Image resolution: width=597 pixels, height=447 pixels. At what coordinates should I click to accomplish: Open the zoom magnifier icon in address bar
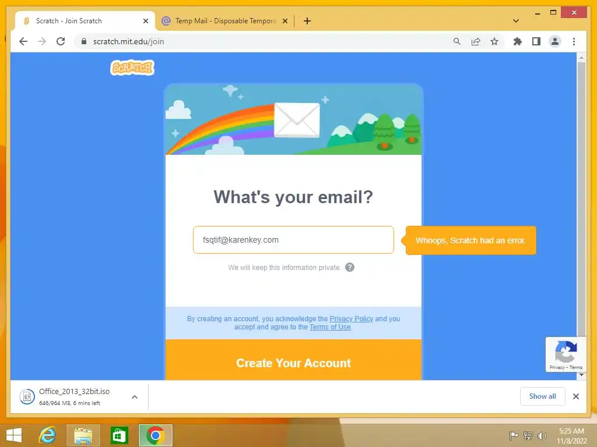pos(457,41)
